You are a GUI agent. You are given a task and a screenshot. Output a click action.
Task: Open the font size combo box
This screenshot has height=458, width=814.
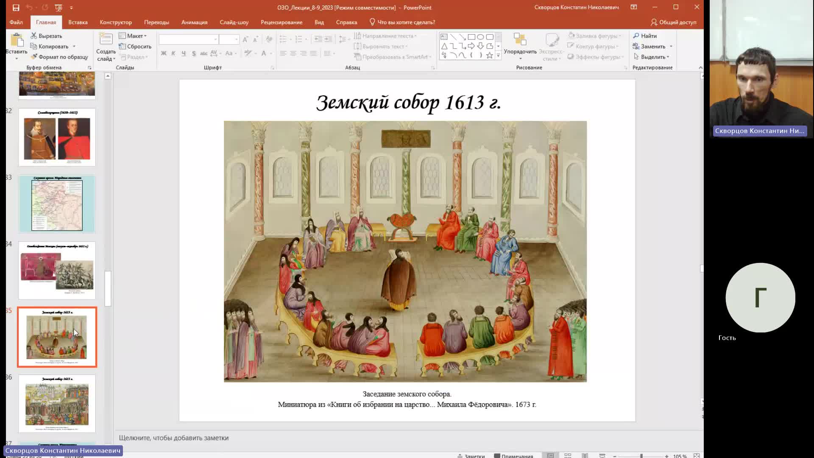tap(229, 39)
